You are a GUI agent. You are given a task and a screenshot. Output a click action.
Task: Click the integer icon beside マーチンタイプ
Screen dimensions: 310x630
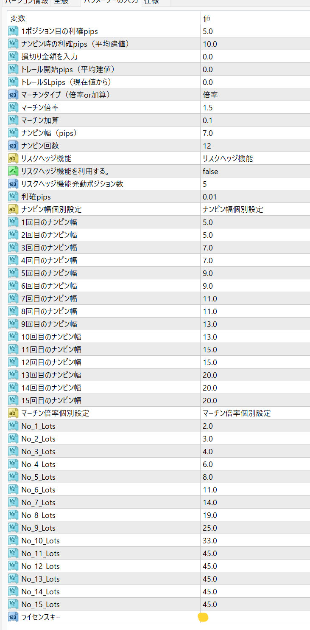(13, 95)
